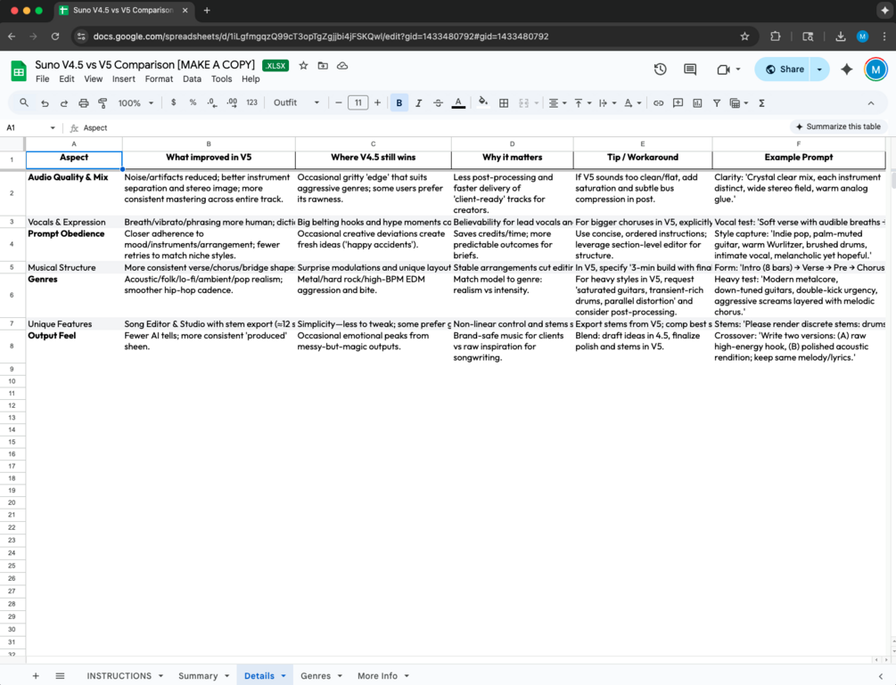Decrease decimal places icon
Image resolution: width=896 pixels, height=685 pixels.
212,102
